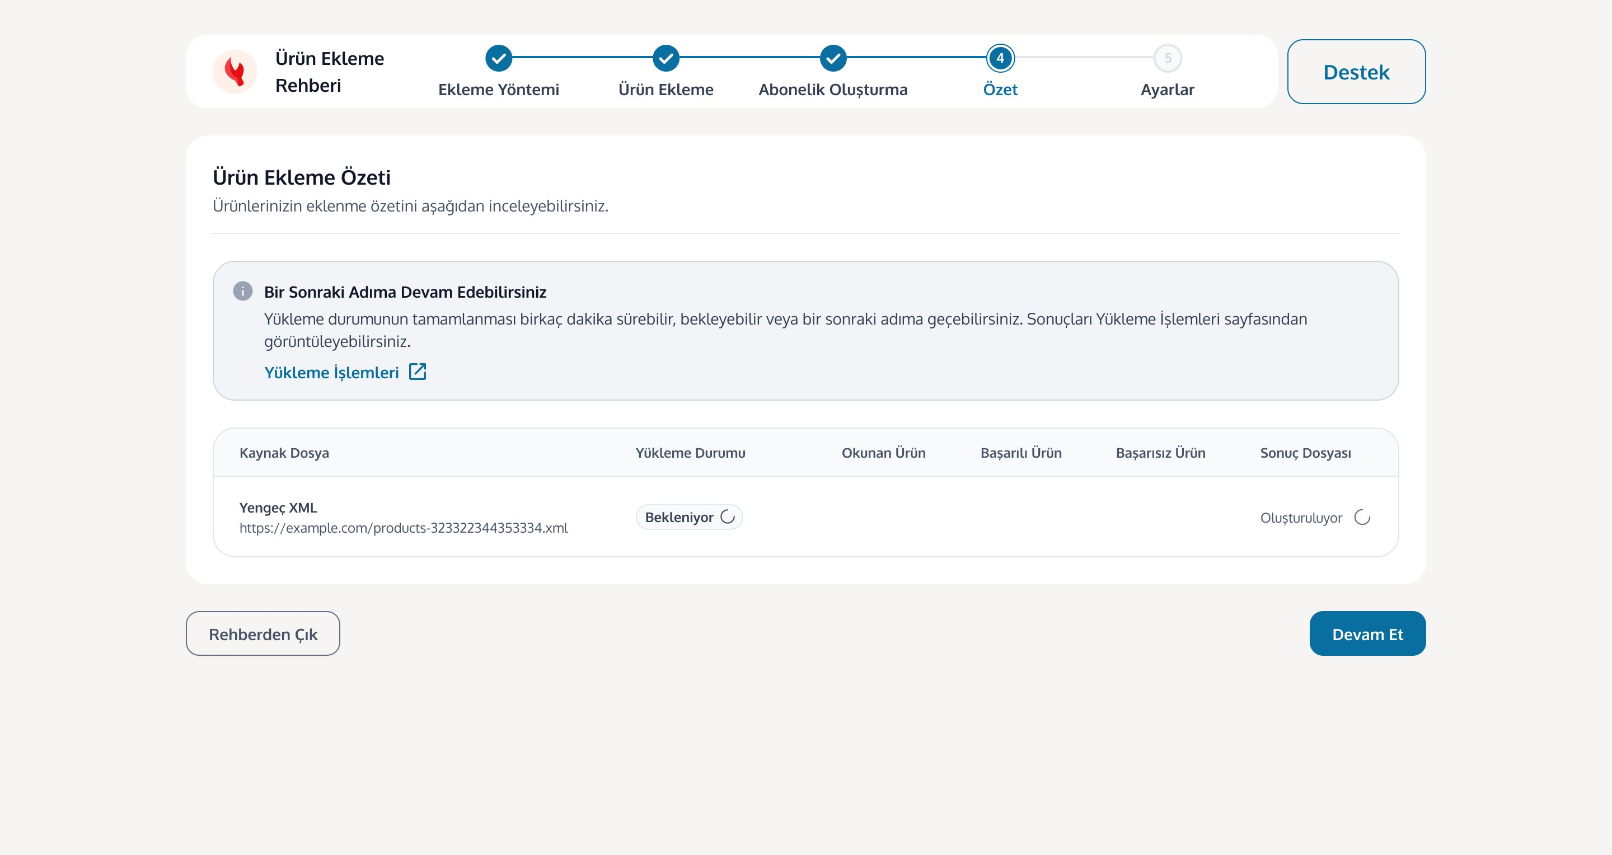The image size is (1612, 855).
Task: Click the step 4 Özet circle
Action: tap(1000, 58)
